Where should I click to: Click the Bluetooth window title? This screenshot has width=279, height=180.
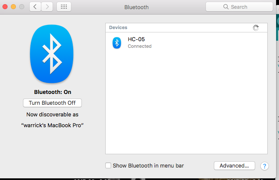pyautogui.click(x=137, y=7)
